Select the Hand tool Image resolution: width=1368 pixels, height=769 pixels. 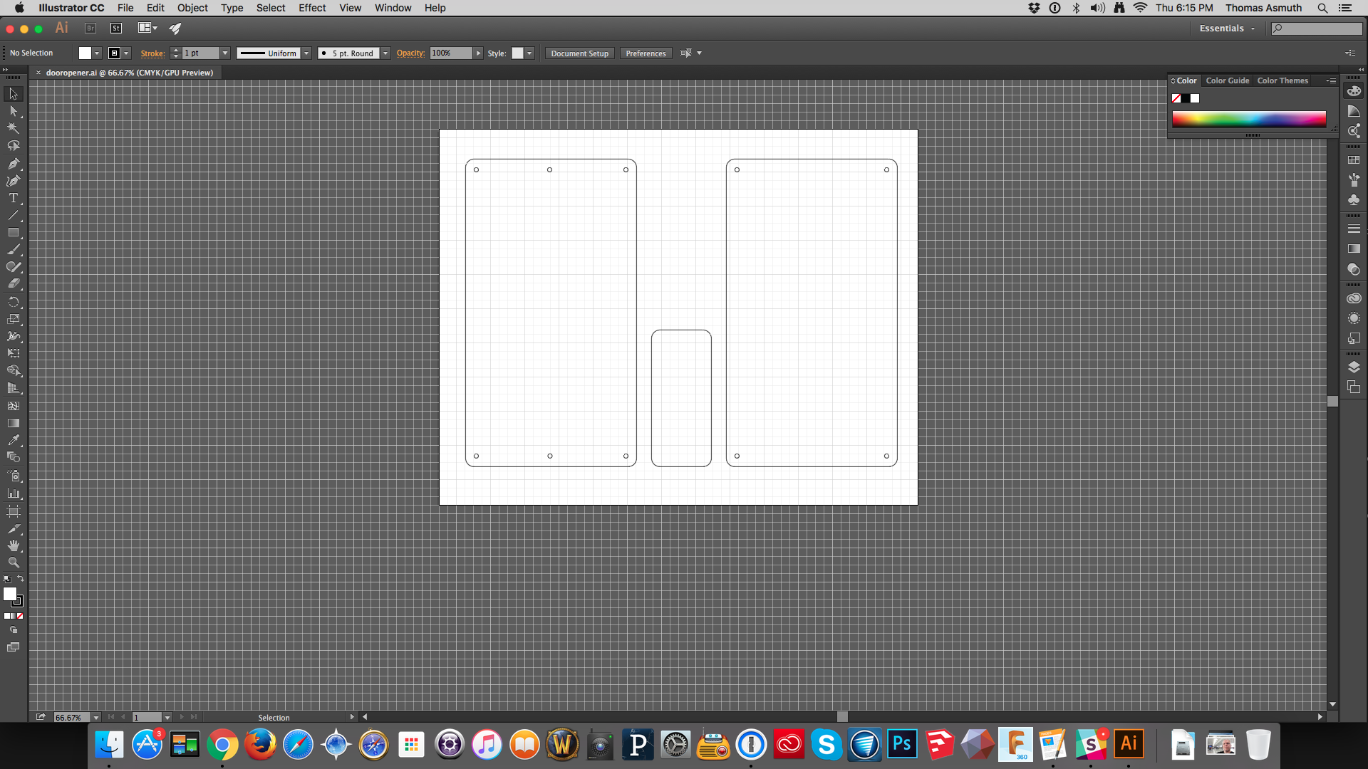14,545
